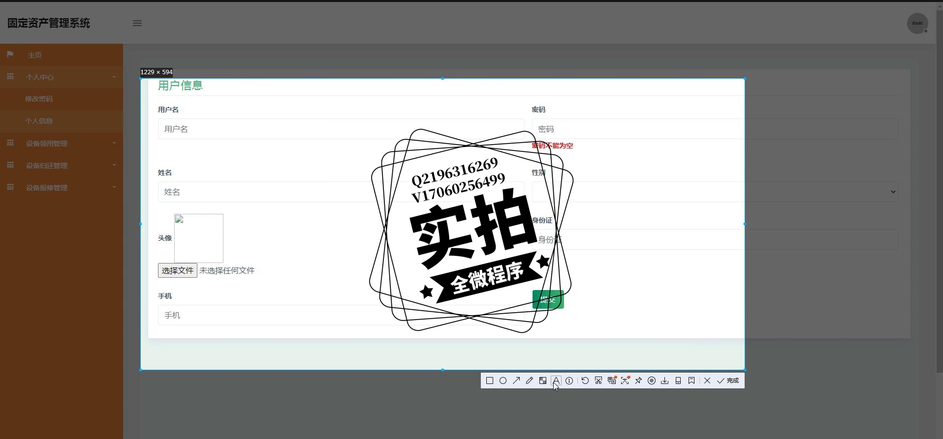Click 选择文件 to upload avatar
This screenshot has height=439, width=943.
pyautogui.click(x=178, y=270)
